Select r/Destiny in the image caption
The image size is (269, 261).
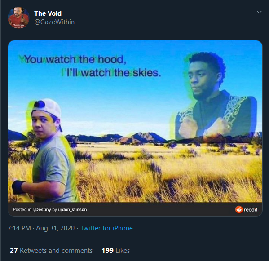coord(42,210)
